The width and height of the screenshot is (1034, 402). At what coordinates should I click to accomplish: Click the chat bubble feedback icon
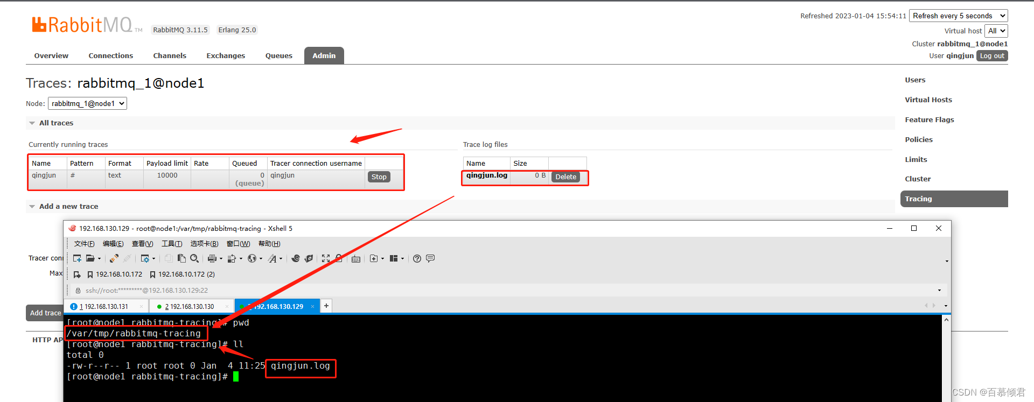430,258
